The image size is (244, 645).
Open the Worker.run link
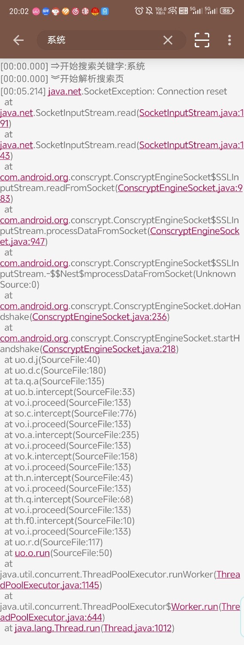pos(195,607)
